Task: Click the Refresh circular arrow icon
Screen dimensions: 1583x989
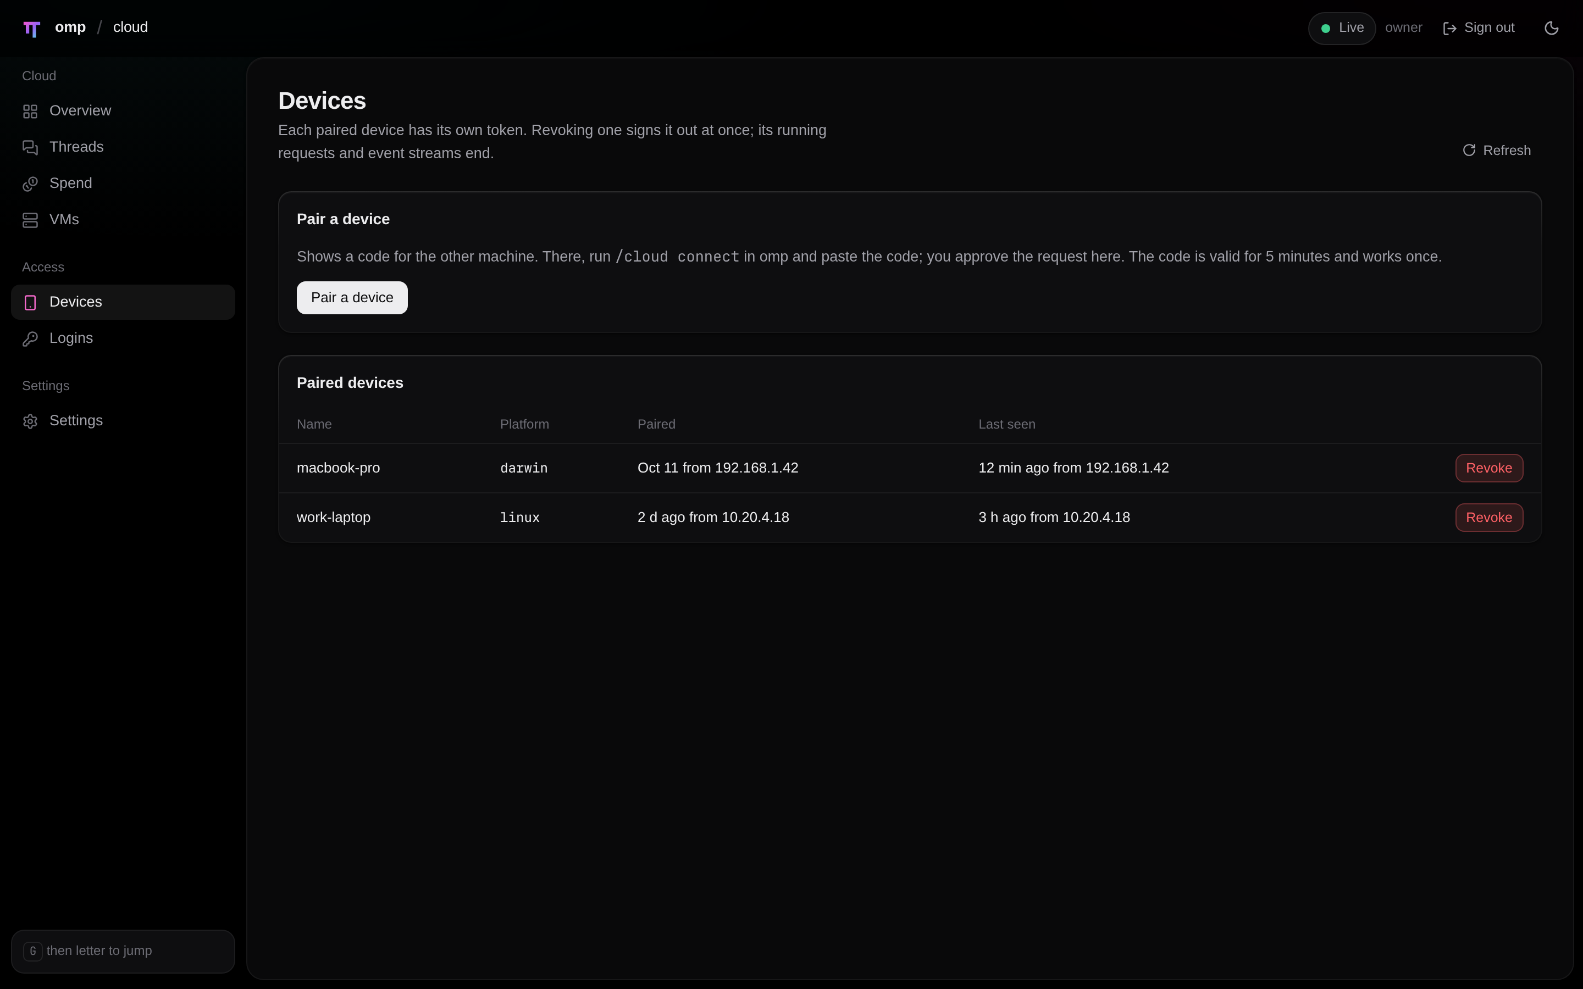Action: pyautogui.click(x=1469, y=151)
